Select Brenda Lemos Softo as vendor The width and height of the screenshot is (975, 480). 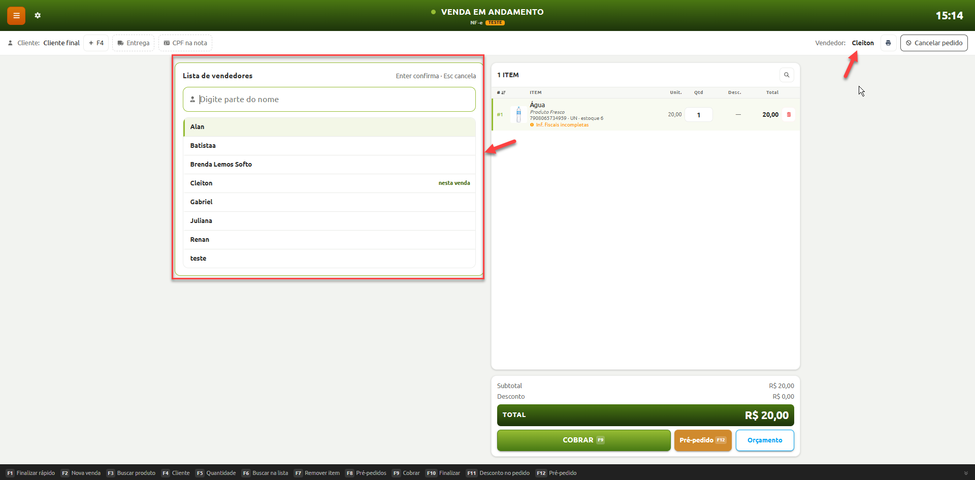pos(330,165)
